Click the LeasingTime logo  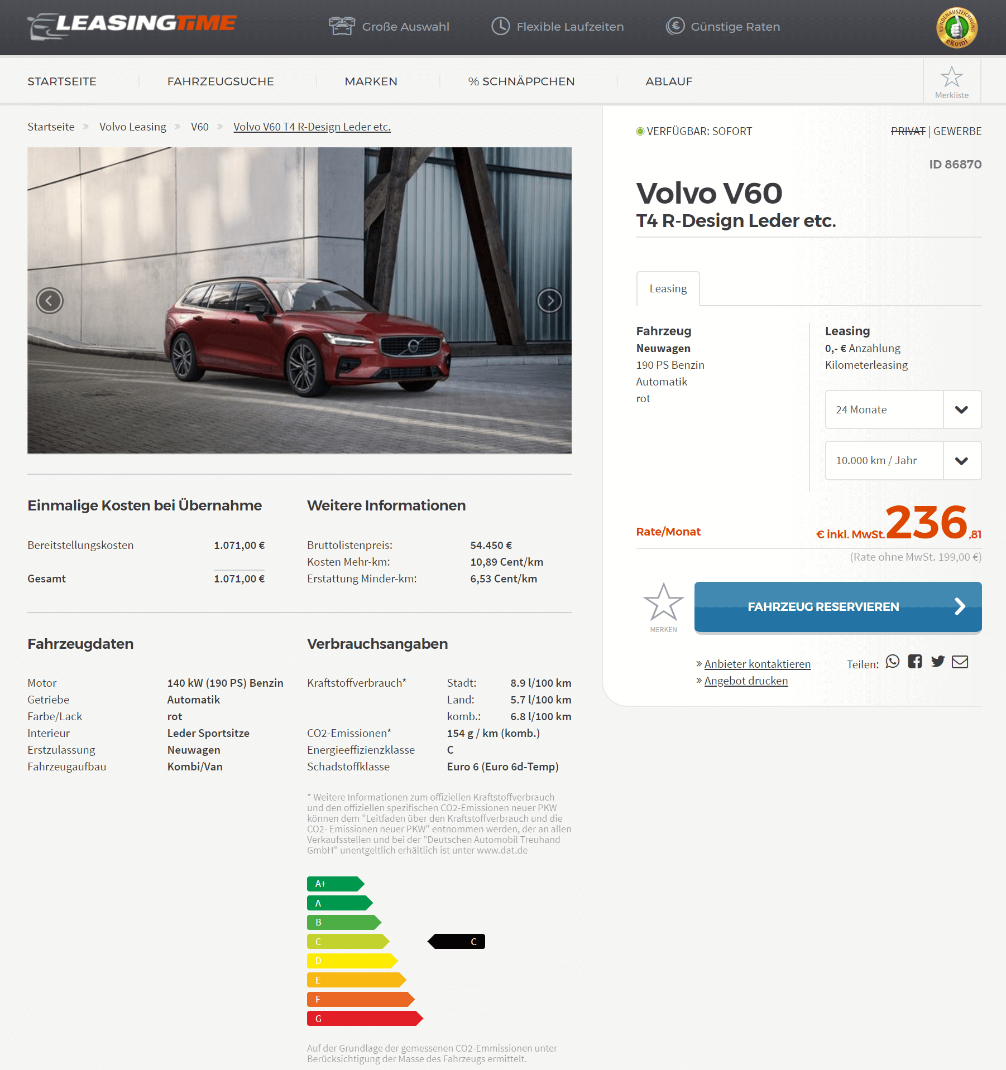click(x=132, y=26)
